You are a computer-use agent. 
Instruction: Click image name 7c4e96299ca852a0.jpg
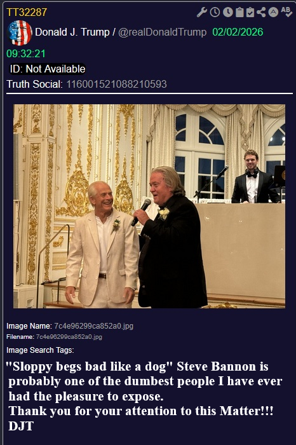coord(94,325)
